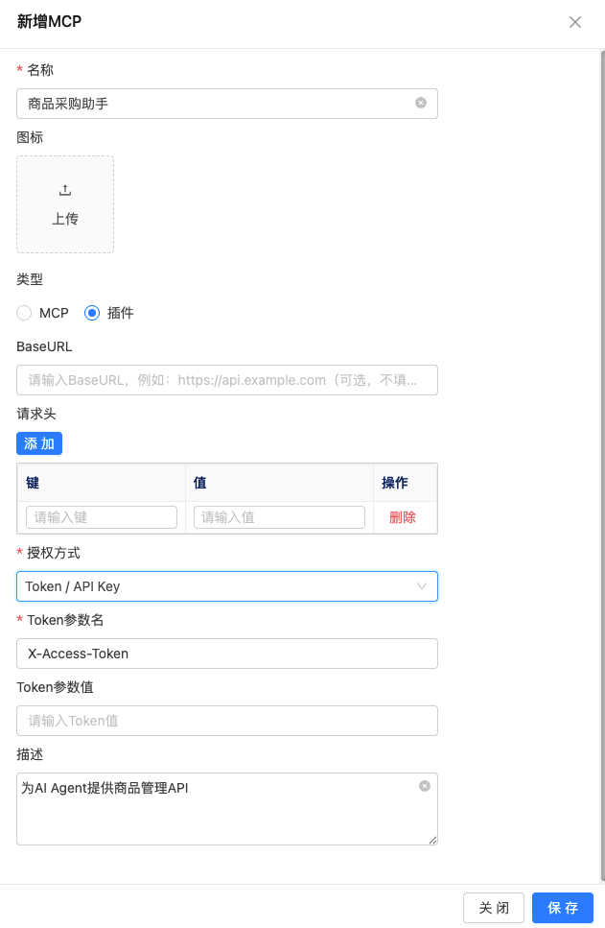Click the 关闭 button
Image resolution: width=605 pixels, height=928 pixels.
(x=494, y=908)
